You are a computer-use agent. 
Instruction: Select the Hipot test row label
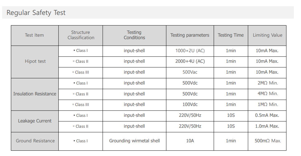35,62
